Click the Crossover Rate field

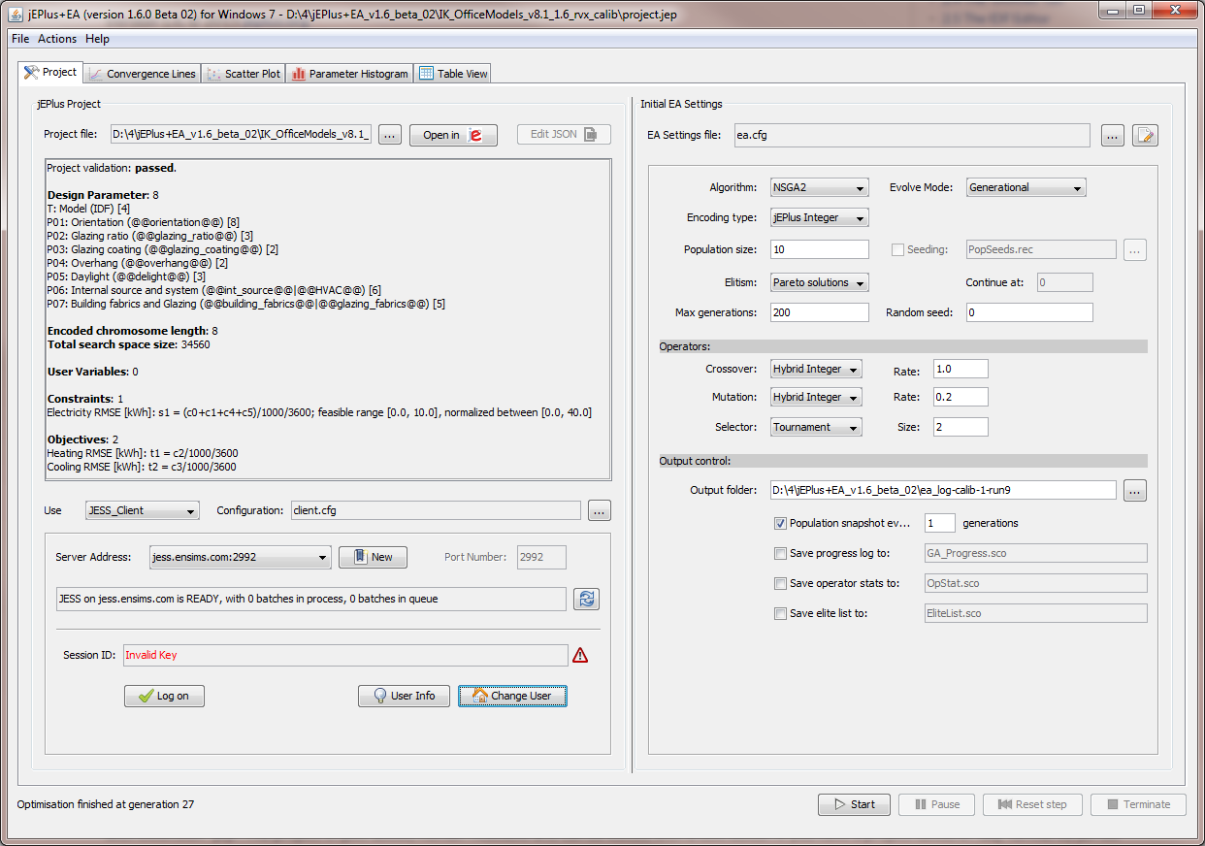961,370
